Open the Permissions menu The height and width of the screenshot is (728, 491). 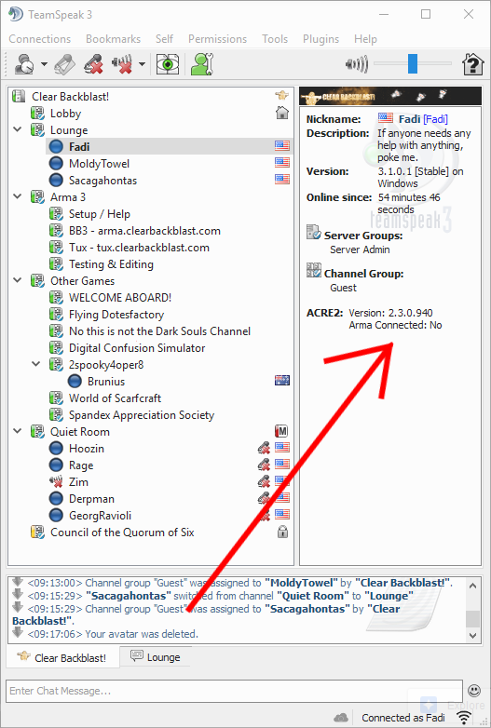(x=217, y=39)
